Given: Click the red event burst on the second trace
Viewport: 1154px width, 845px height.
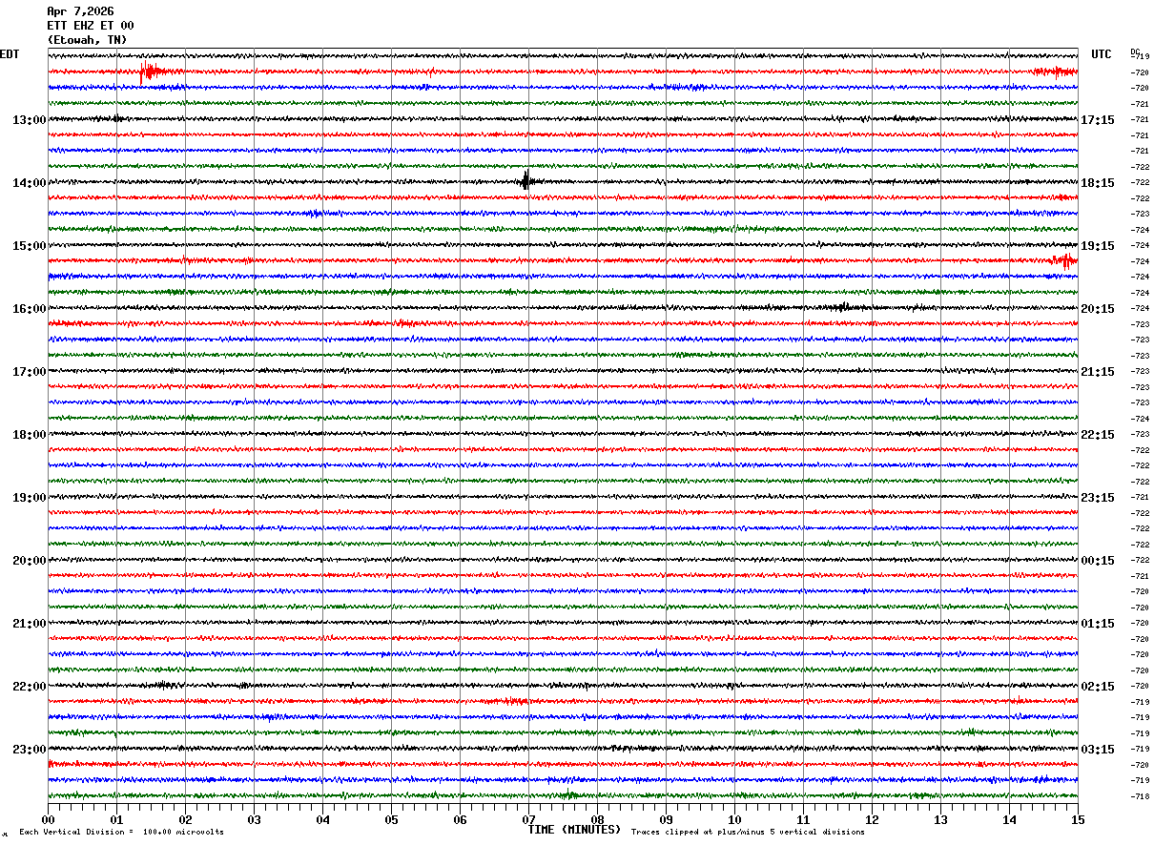Looking at the screenshot, I should pyautogui.click(x=153, y=72).
